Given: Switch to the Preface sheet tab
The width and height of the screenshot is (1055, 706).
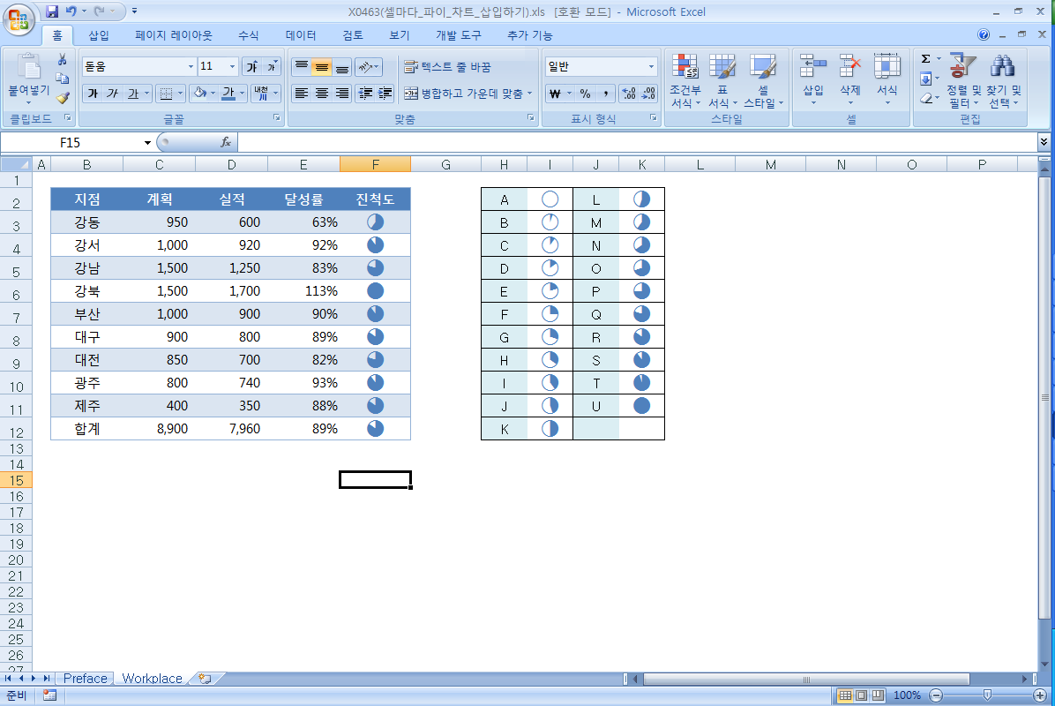Looking at the screenshot, I should tap(85, 679).
